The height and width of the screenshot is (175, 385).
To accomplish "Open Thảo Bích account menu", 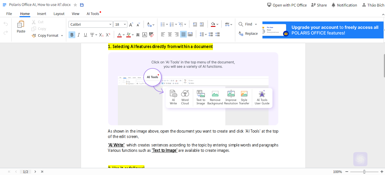I will (373, 5).
